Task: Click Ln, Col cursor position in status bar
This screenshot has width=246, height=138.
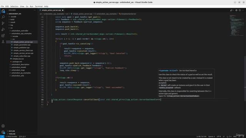Action: (x=201, y=136)
